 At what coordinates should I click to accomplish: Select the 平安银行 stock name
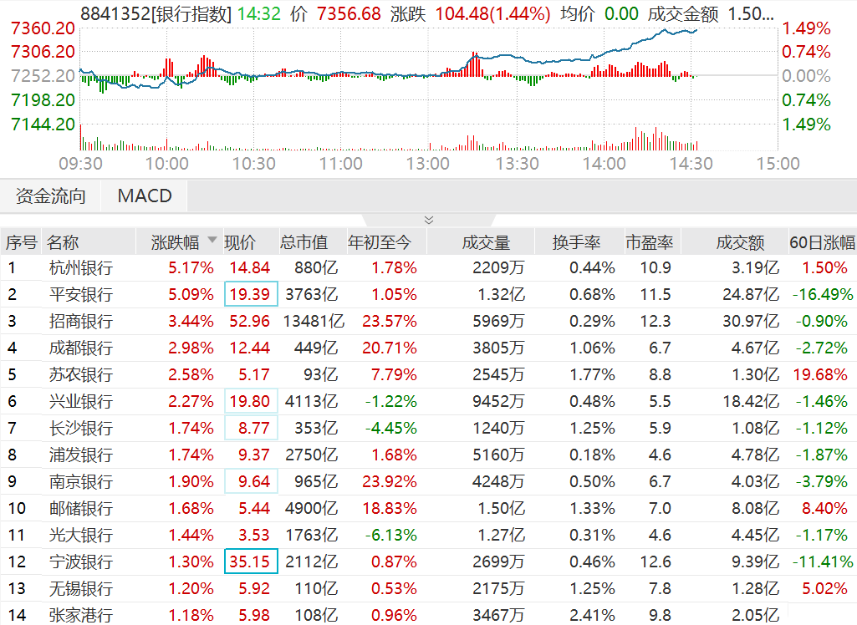tap(81, 294)
